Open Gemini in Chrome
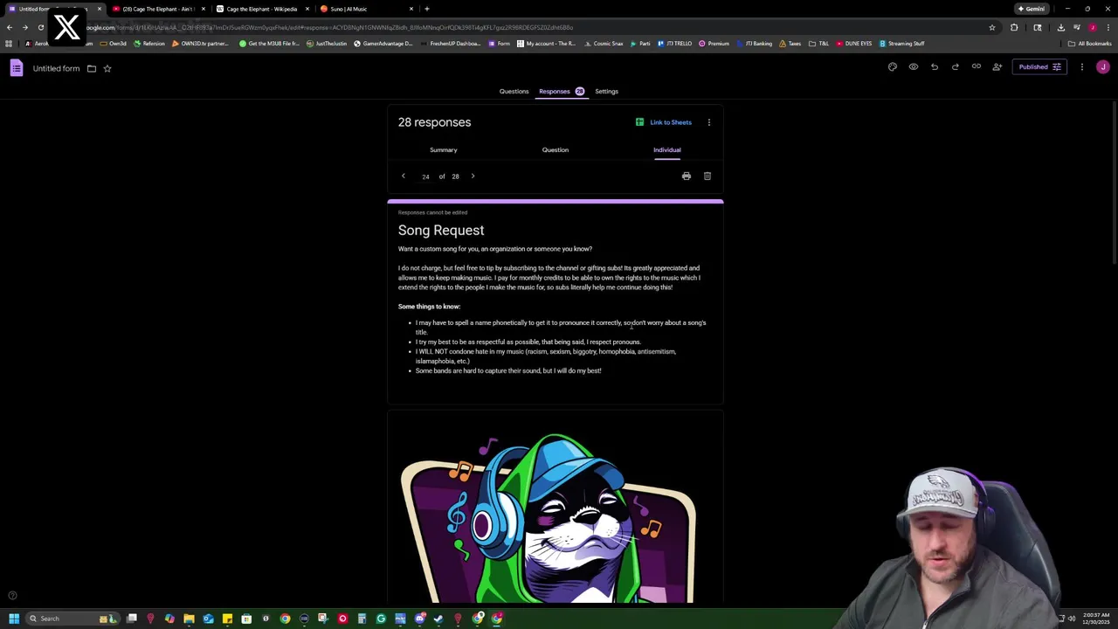 (1031, 9)
